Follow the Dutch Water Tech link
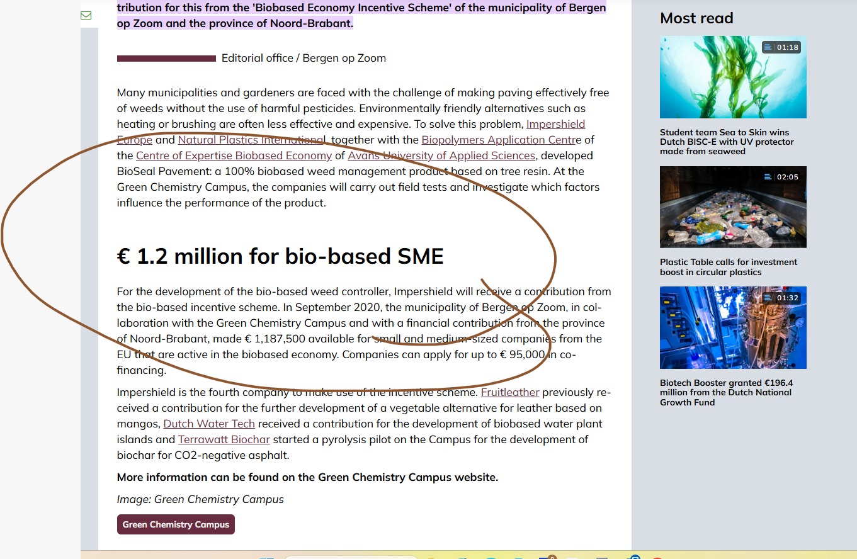Image resolution: width=857 pixels, height=559 pixels. click(x=209, y=424)
